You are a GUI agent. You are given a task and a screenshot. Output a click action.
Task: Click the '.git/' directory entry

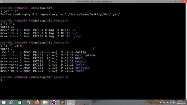tap(76, 36)
